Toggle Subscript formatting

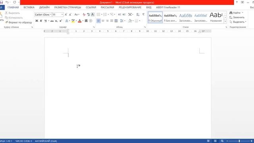pos(56,21)
